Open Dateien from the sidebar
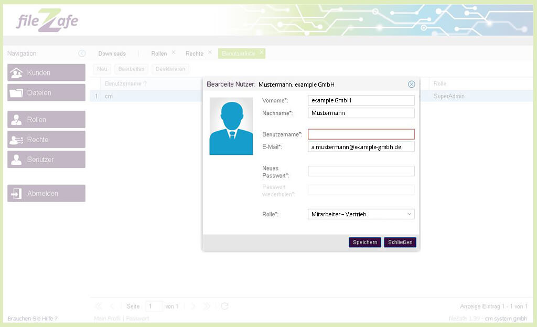The image size is (537, 327). (46, 92)
